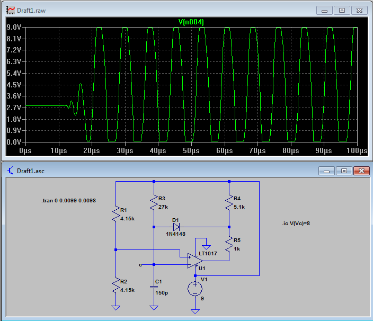Click the 27k resistor R3 symbol
Screen dimensions: 373x321
click(x=154, y=202)
